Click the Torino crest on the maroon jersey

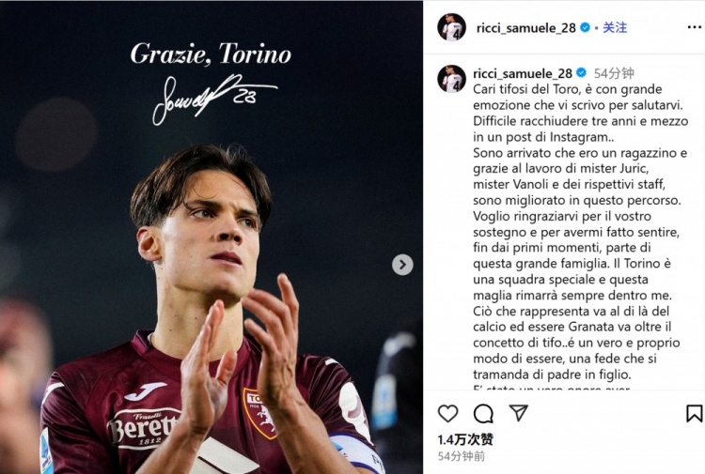(259, 413)
